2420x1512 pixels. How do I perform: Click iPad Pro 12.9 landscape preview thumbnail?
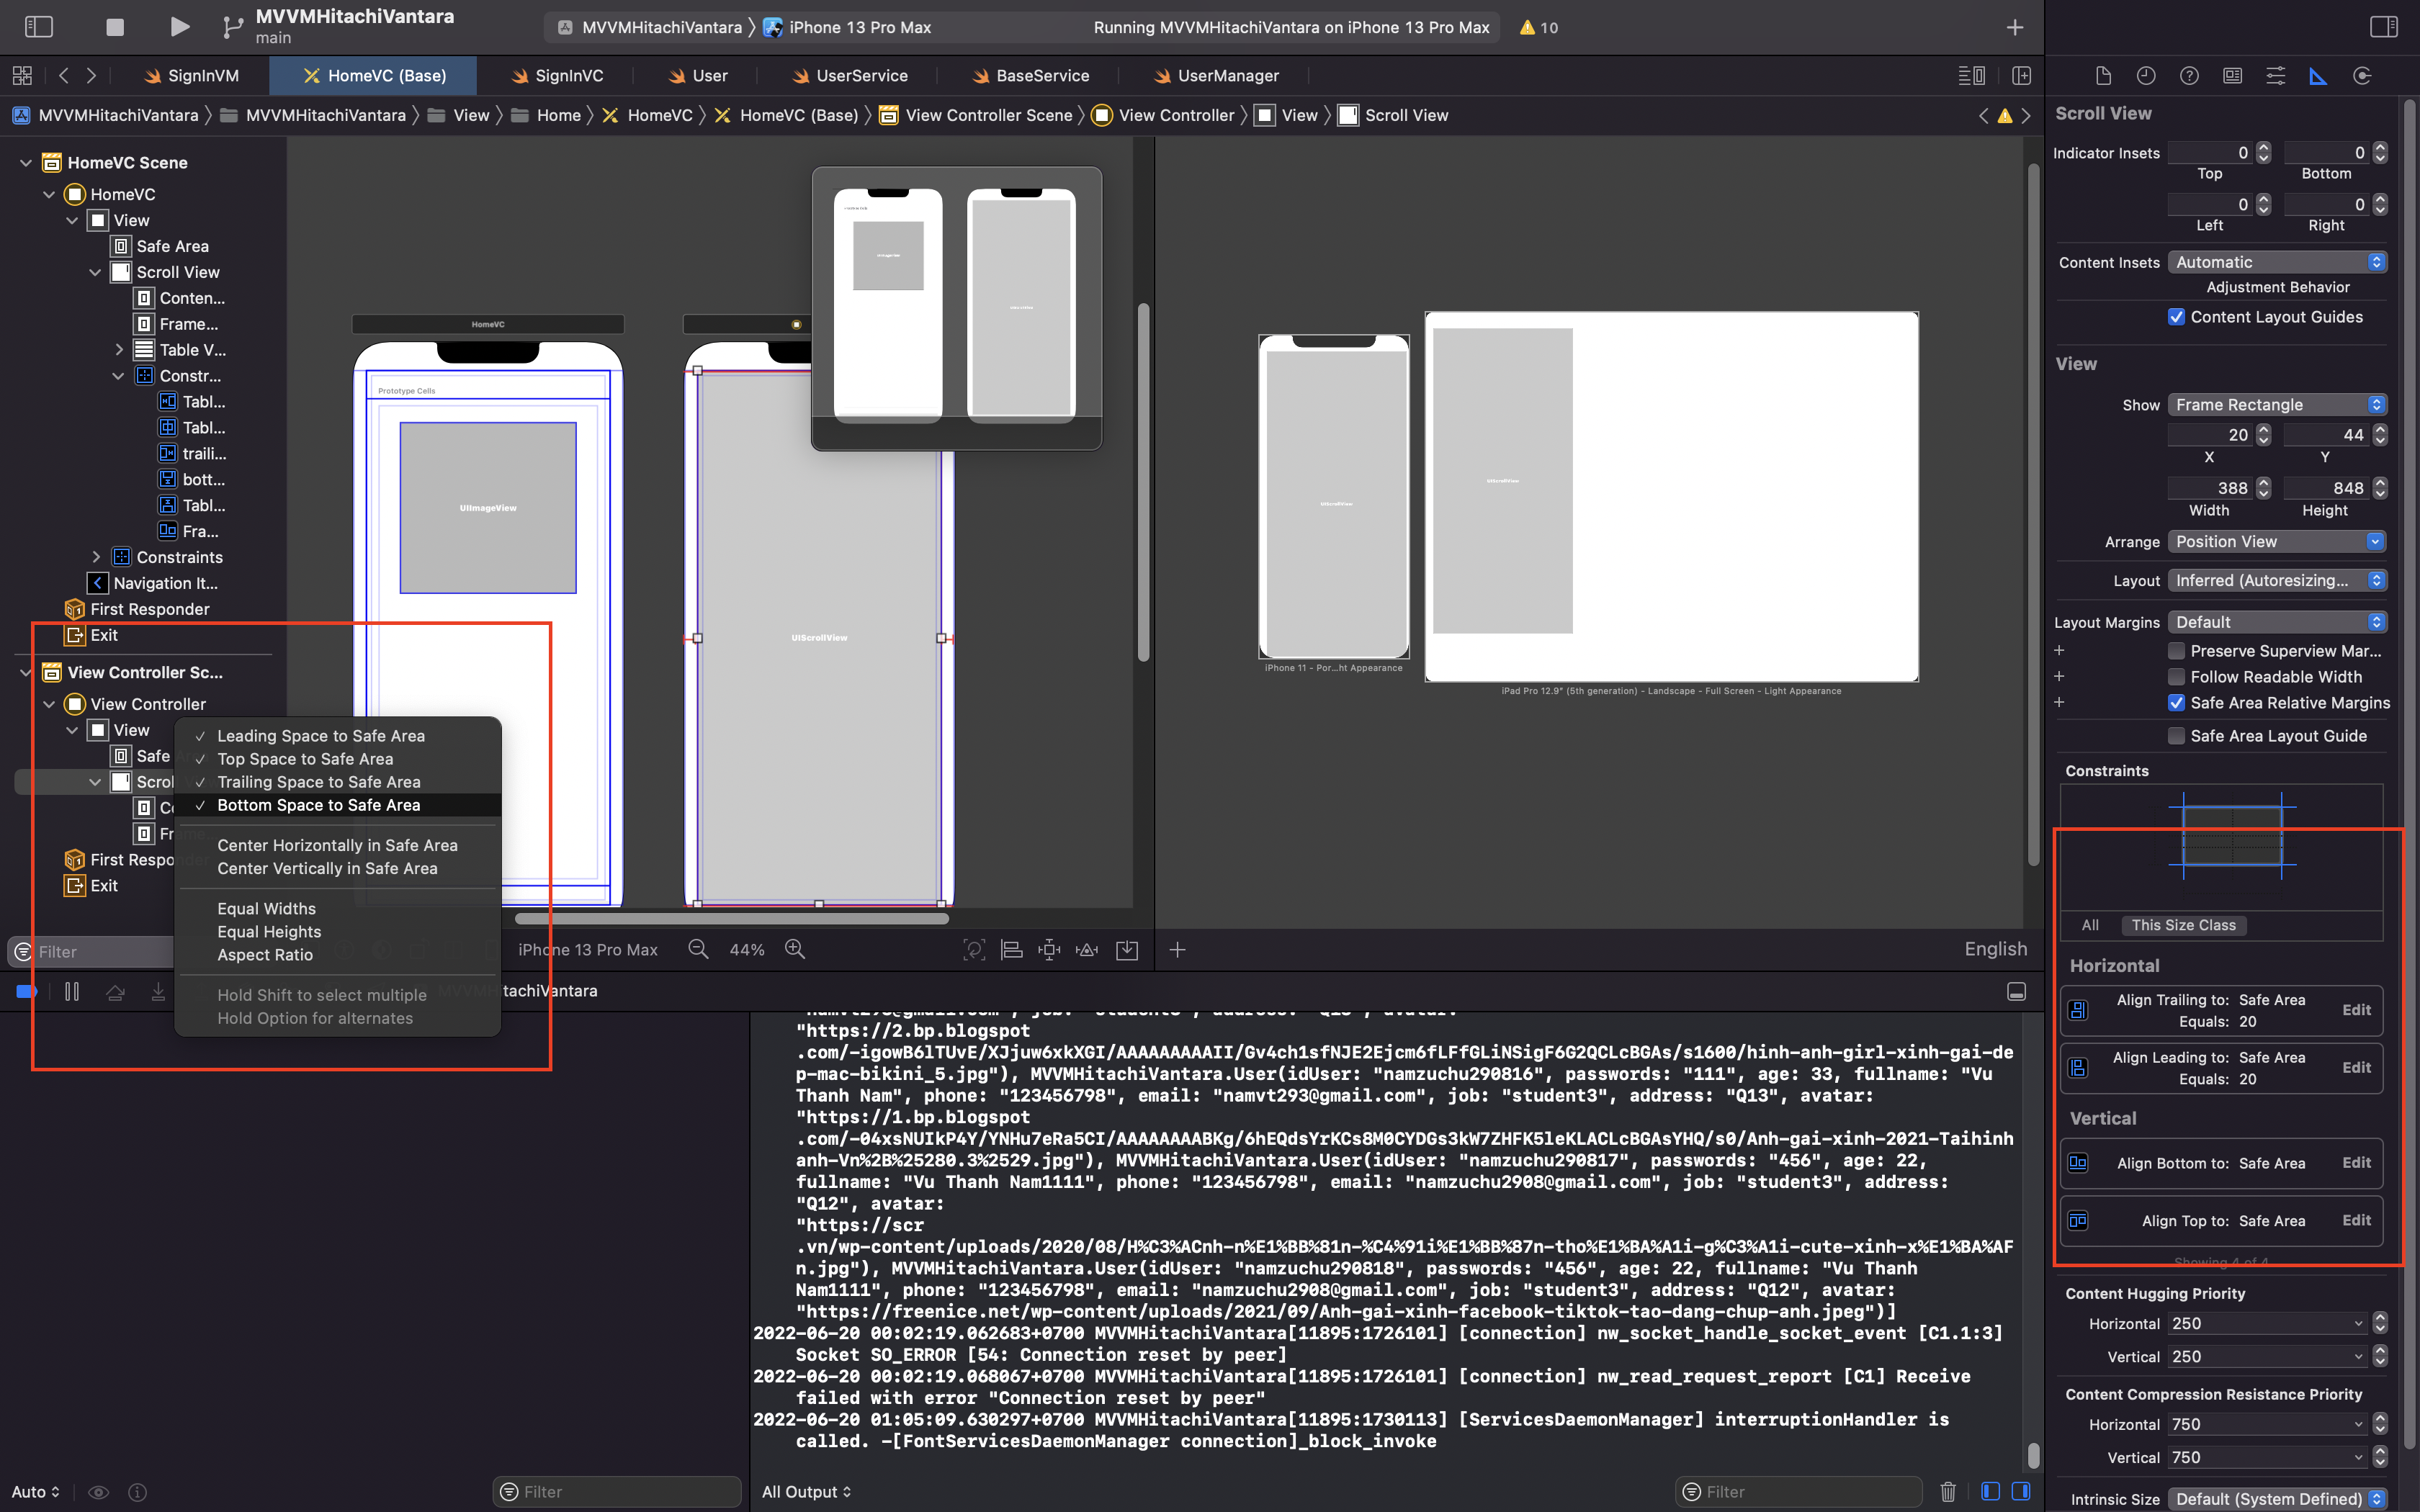pyautogui.click(x=1671, y=497)
